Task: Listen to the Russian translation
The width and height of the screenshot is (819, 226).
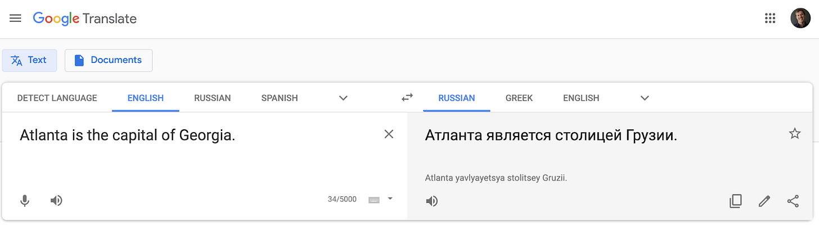Action: [x=432, y=201]
